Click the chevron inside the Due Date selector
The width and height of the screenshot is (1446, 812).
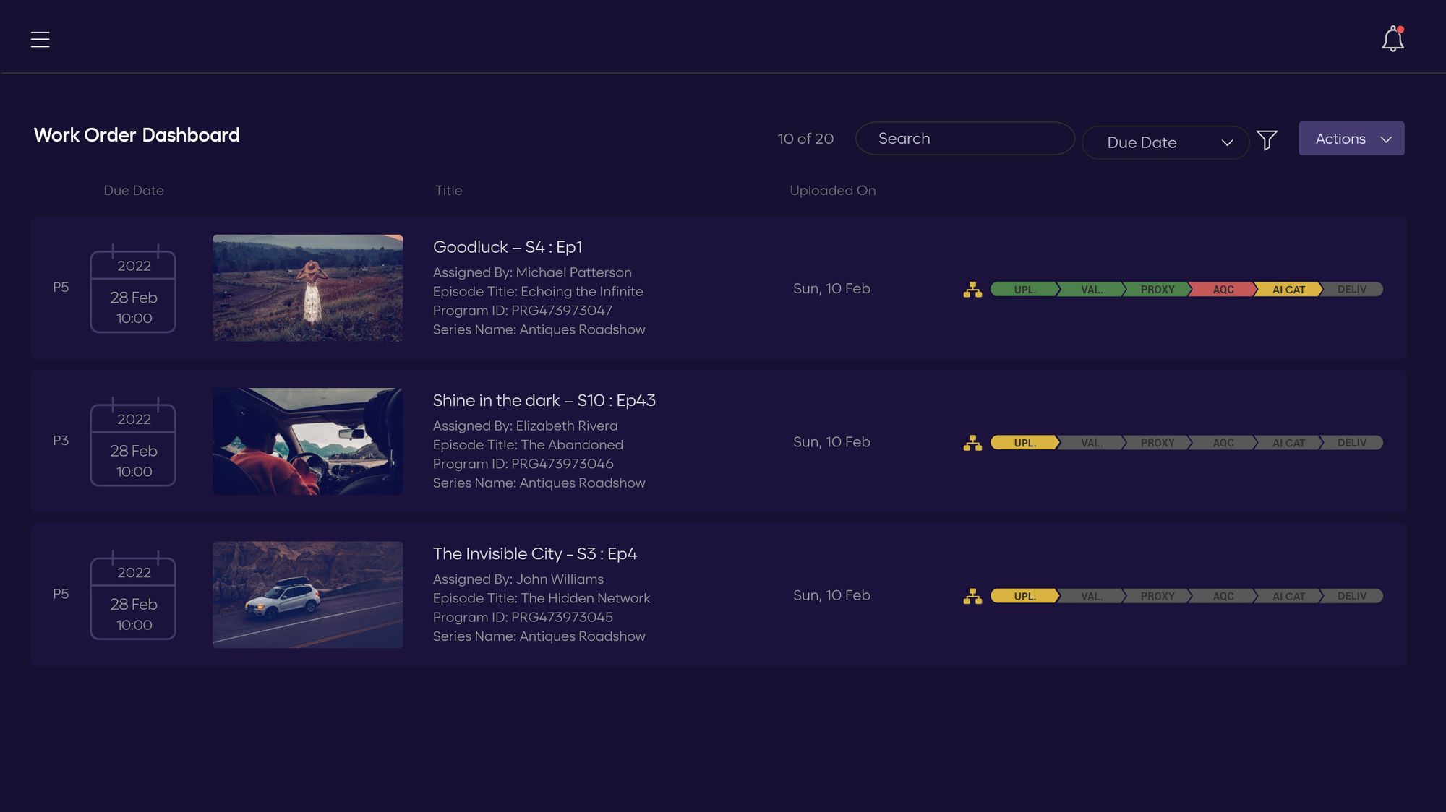(x=1227, y=143)
